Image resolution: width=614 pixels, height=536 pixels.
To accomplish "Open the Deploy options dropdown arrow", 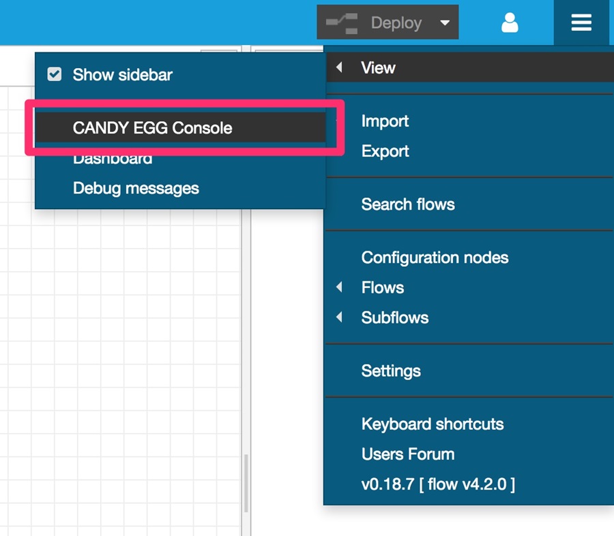I will coord(445,22).
